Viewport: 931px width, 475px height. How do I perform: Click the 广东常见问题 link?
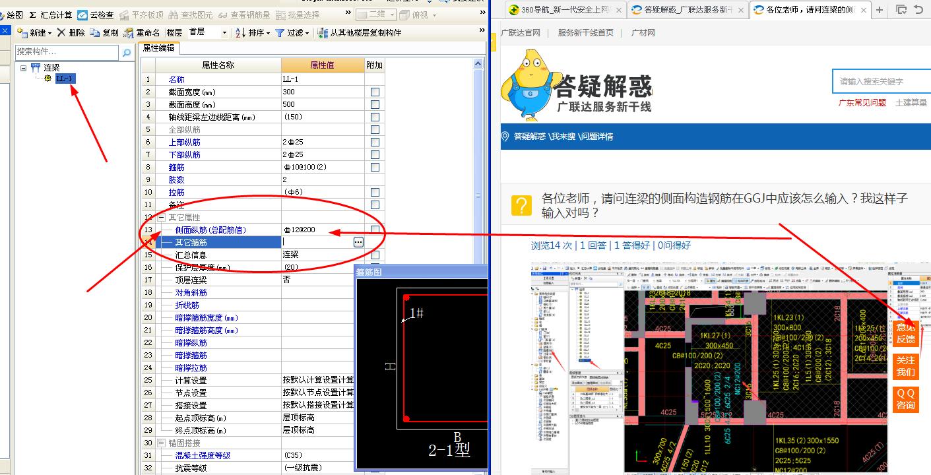(862, 103)
